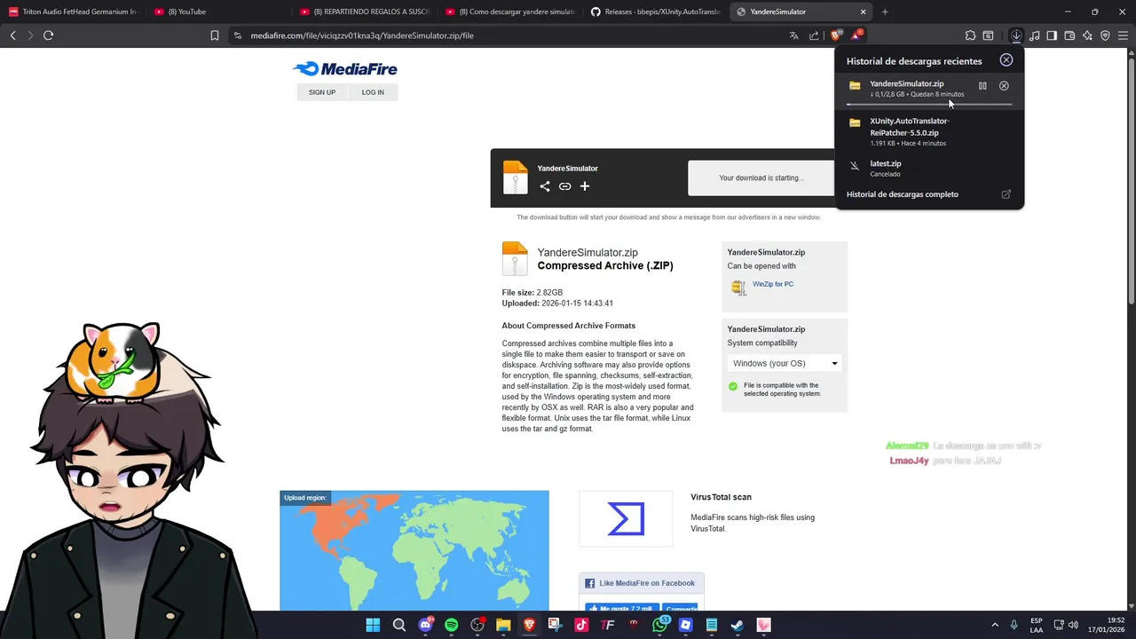Click the MediaFire logo

click(344, 69)
